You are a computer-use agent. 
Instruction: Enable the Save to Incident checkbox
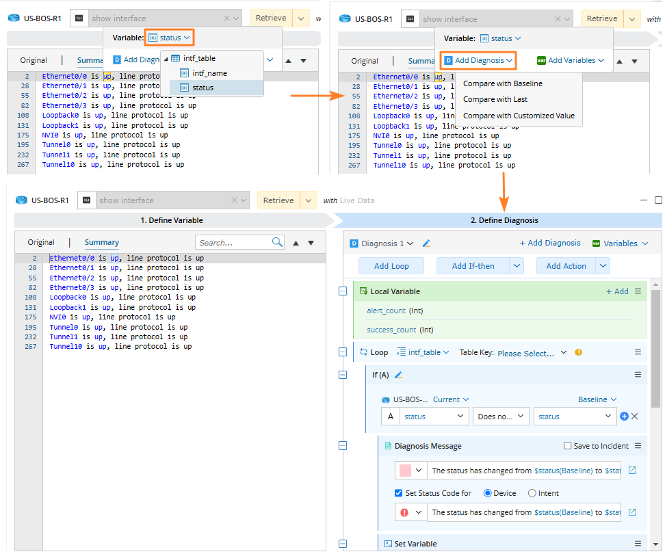point(567,446)
